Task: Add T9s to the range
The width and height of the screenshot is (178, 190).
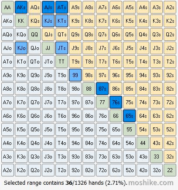Action: pos(75,62)
